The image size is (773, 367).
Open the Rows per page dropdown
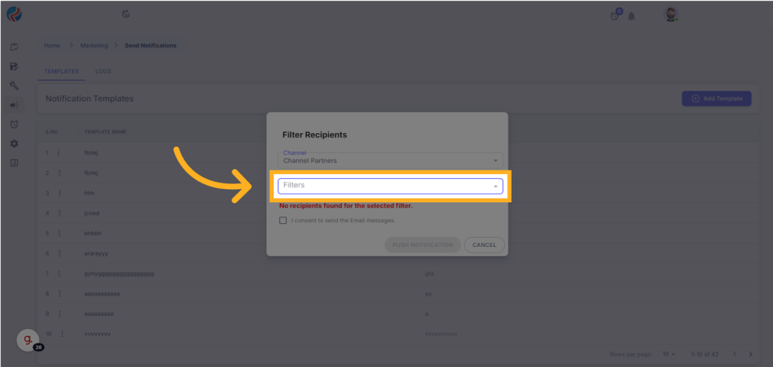[669, 354]
